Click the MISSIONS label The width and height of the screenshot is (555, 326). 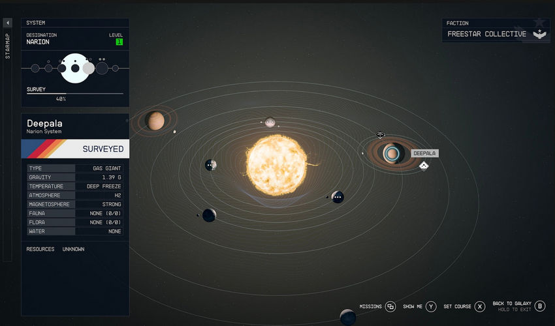pyautogui.click(x=371, y=306)
